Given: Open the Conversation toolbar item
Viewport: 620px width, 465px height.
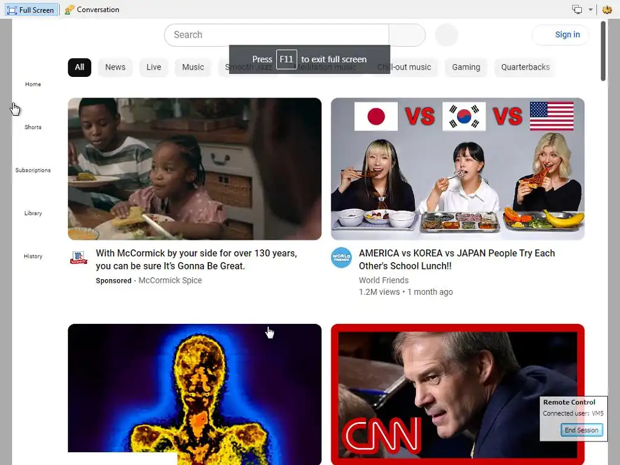Looking at the screenshot, I should pyautogui.click(x=92, y=10).
